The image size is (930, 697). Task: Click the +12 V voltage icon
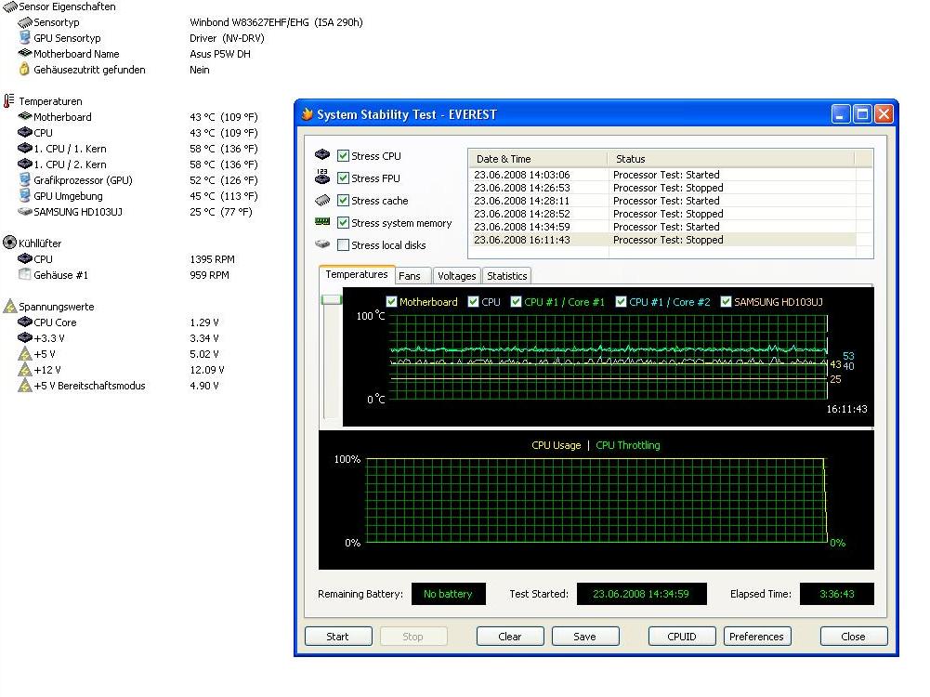point(25,370)
